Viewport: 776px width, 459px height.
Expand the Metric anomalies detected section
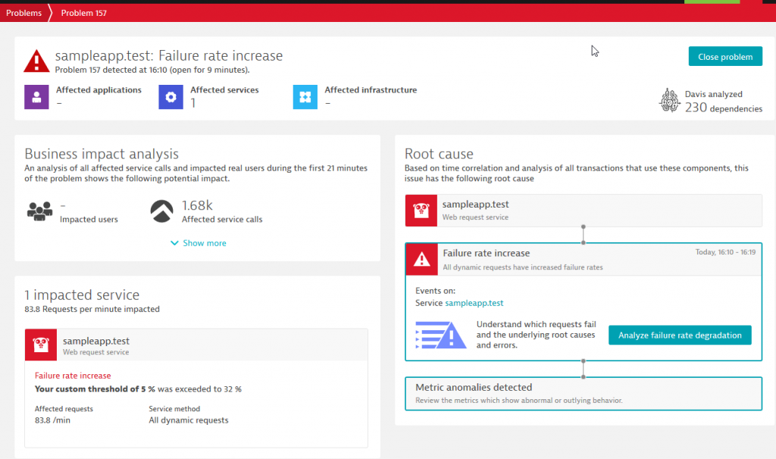pos(583,393)
